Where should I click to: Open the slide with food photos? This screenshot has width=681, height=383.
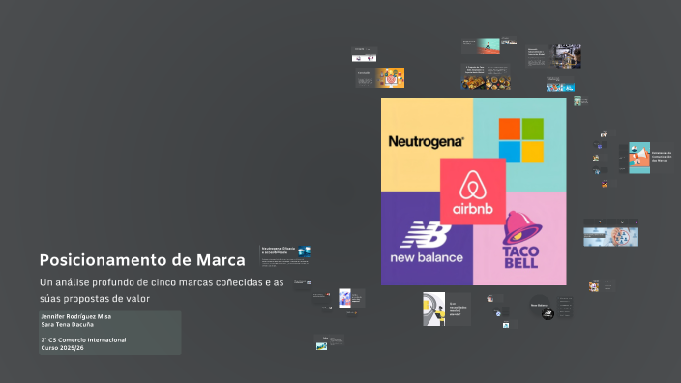pyautogui.click(x=486, y=76)
